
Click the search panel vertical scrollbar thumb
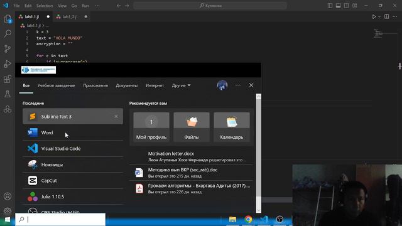[258, 148]
